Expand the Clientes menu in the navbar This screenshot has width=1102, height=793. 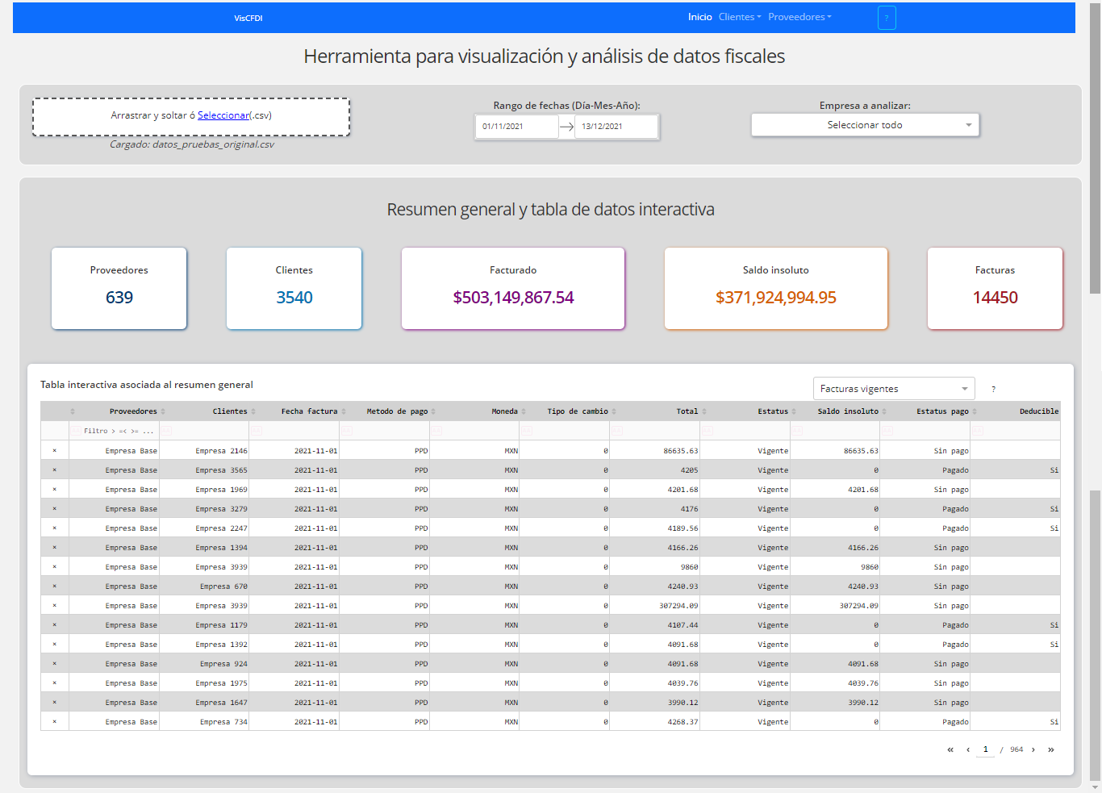(x=740, y=17)
